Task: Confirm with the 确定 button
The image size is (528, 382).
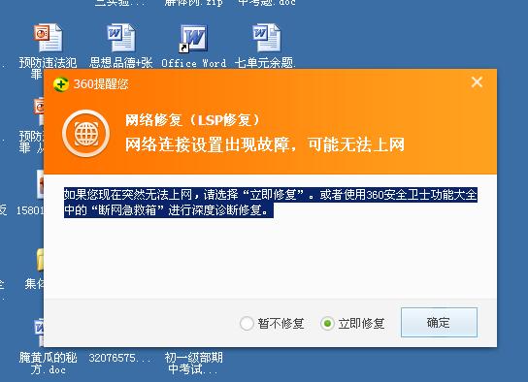Action: (439, 323)
